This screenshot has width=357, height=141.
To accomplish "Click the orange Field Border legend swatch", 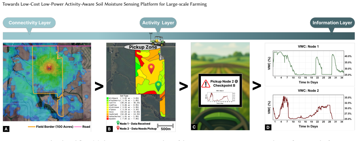I will (x=31, y=127).
